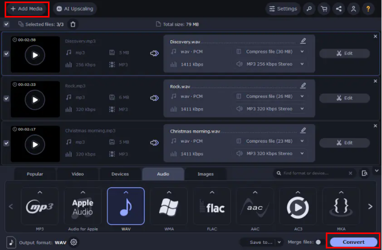This screenshot has width=382, height=250.
Task: Show more formats with right arrow
Action: coord(370,207)
